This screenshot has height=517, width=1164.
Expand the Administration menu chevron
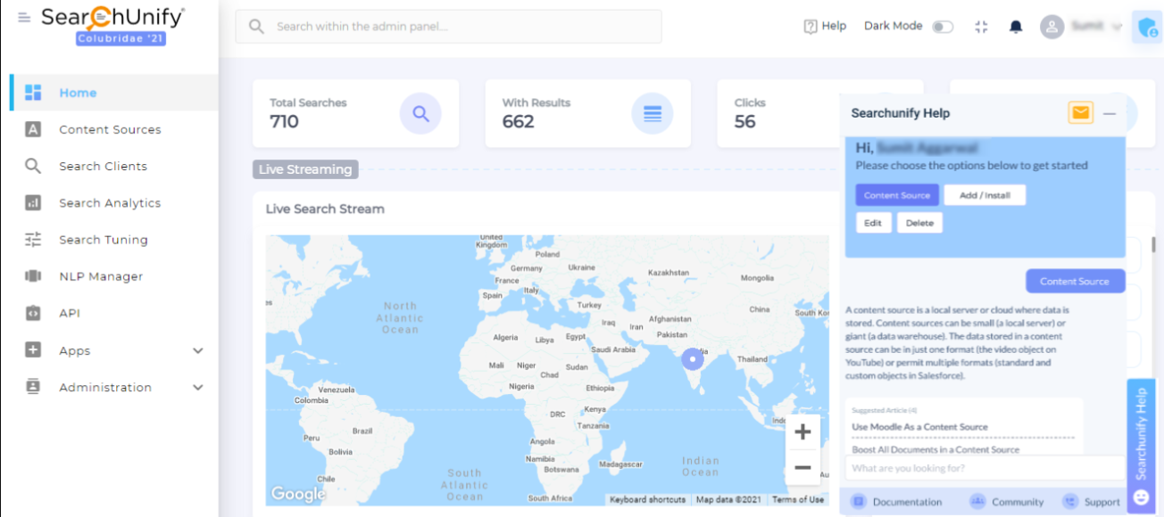(198, 388)
